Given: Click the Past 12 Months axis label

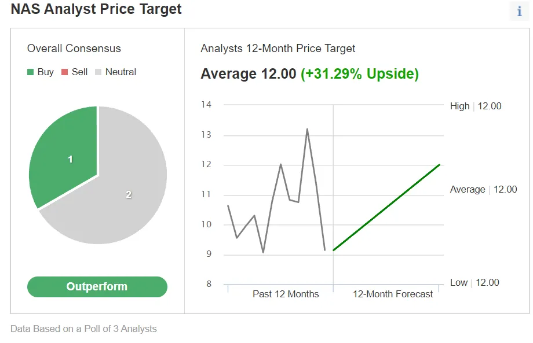Looking at the screenshot, I should point(286,294).
